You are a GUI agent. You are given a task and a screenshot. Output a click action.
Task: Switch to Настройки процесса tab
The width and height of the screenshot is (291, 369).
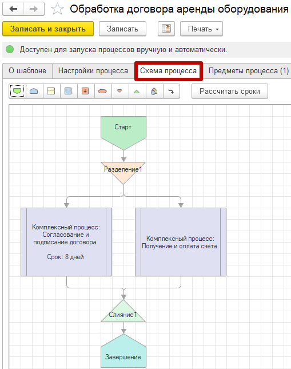(93, 70)
